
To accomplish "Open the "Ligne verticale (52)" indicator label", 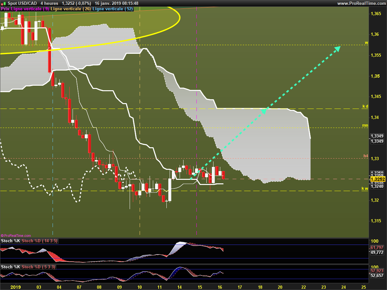I will 112,9.
